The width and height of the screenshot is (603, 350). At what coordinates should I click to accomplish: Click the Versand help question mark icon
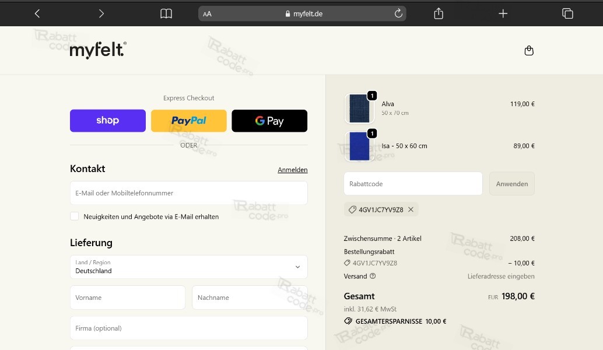[373, 276]
